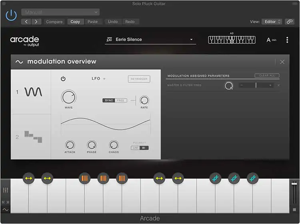
Task: Open the A min key selector
Action: click(x=271, y=40)
